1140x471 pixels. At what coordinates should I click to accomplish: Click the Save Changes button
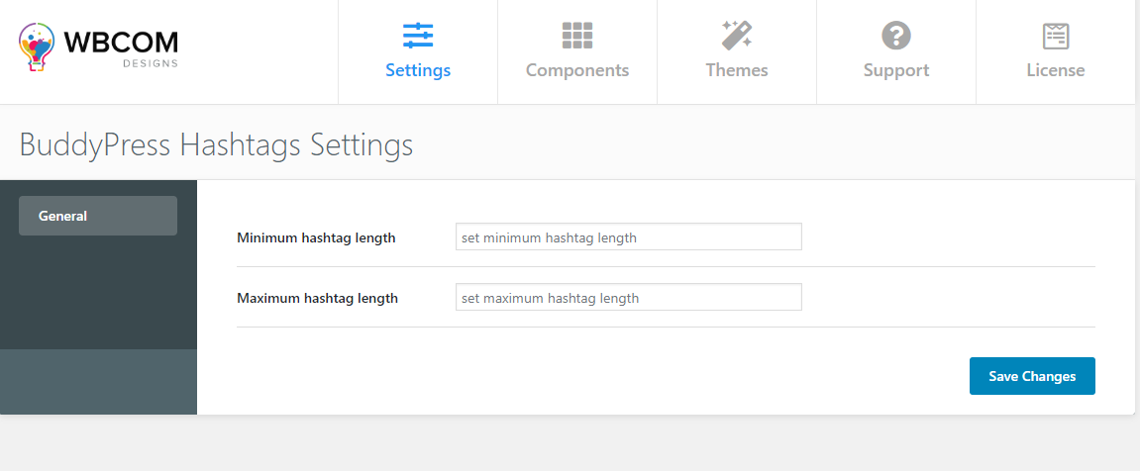[x=1032, y=376]
